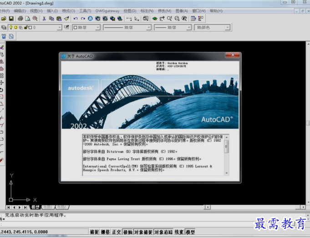
Task: Click horizontal scrollbar right arrow of drawing
Action: click(303, 207)
